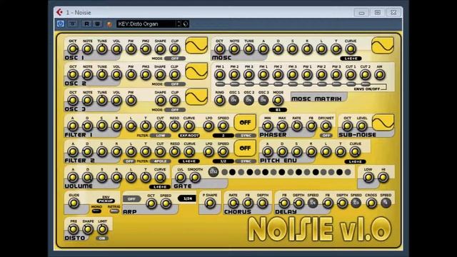Click the MOSC Matrix MODE knob

click(278, 100)
